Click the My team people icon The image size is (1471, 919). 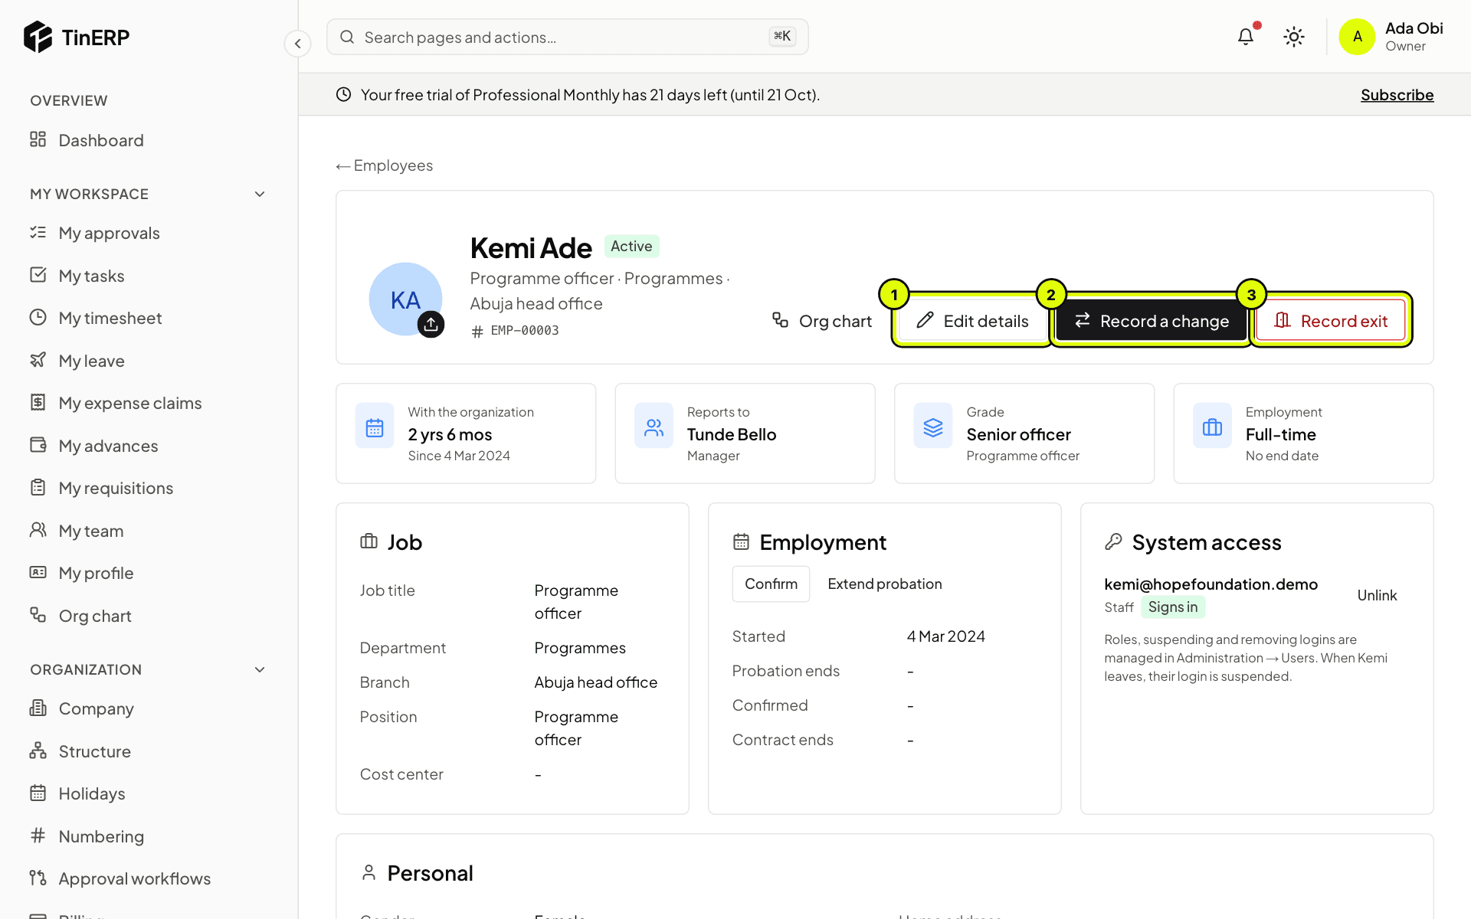click(x=38, y=530)
